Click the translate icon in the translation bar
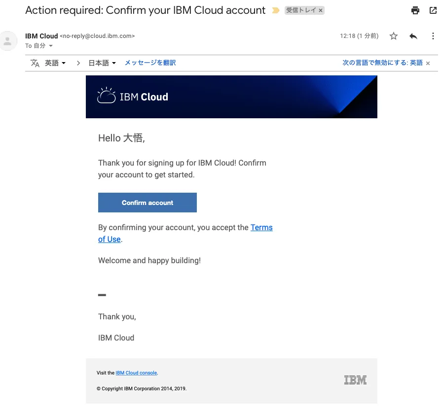 [x=35, y=63]
